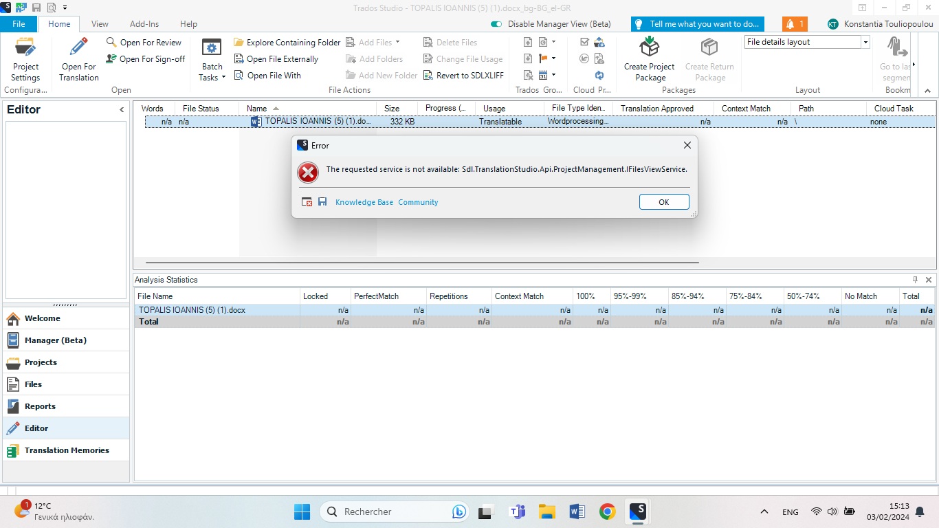Open Microsoft Teams from taskbar
This screenshot has width=939, height=528.
coord(517,511)
